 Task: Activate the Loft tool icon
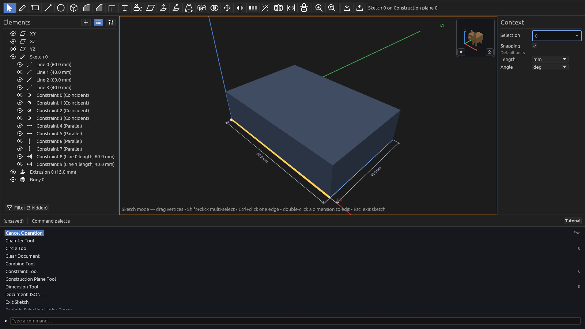[x=189, y=8]
